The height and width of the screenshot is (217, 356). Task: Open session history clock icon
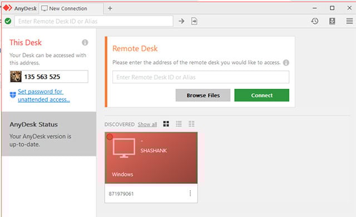[x=315, y=21]
